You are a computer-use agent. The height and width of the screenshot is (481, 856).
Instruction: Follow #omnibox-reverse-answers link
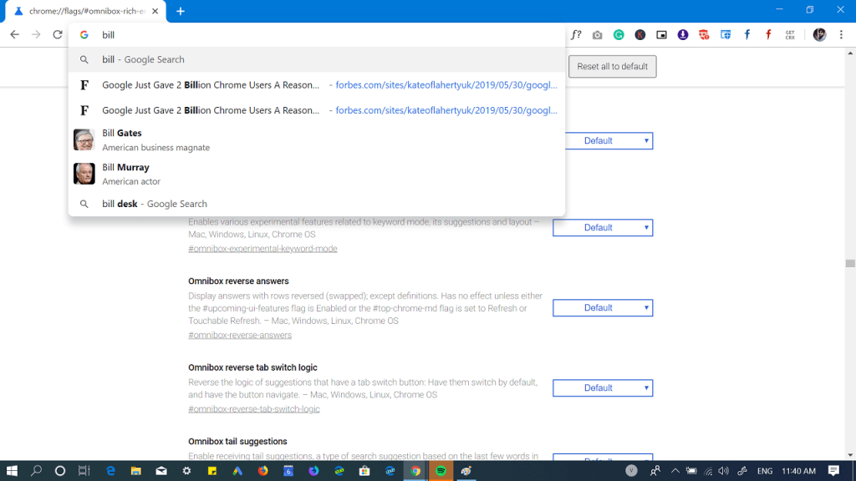coord(240,335)
